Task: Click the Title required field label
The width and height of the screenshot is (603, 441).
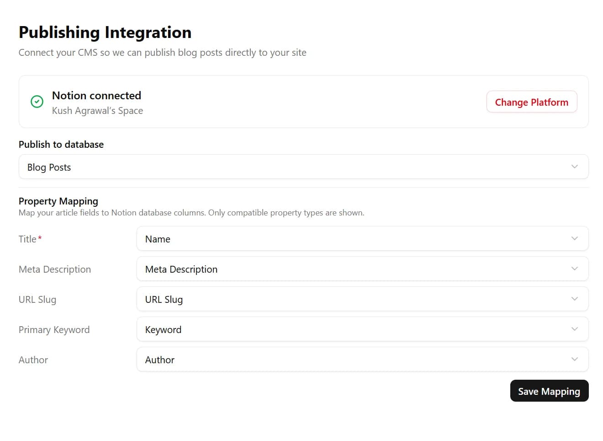Action: [x=28, y=239]
